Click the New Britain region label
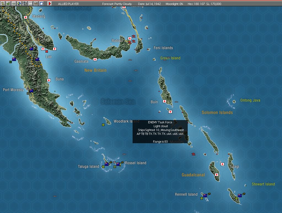This screenshot has height=213, width=282. [95, 70]
